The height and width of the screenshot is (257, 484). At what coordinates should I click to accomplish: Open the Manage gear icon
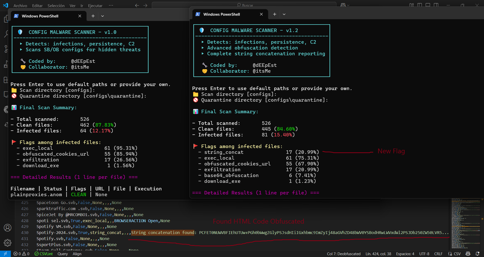[x=7, y=242]
